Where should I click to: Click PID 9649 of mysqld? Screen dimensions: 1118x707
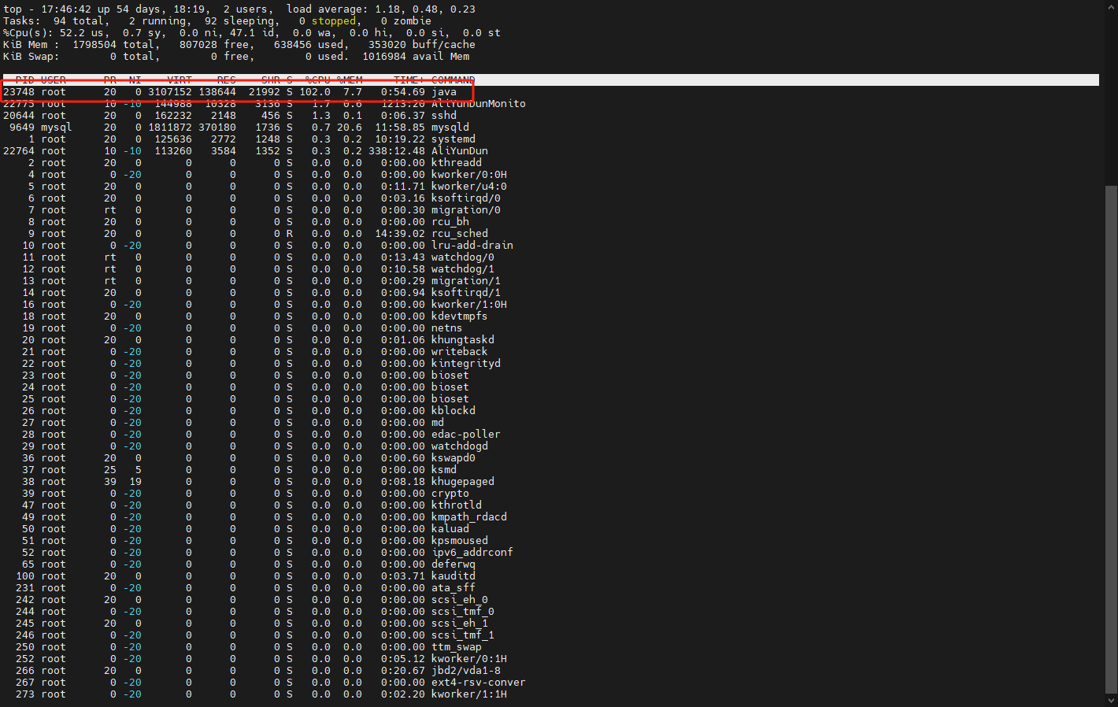click(22, 128)
